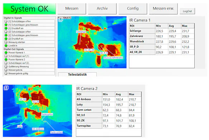The height and width of the screenshot is (140, 209).
Task: Click the Schlange row in IR Camera 1 table
Action: coord(162,31)
